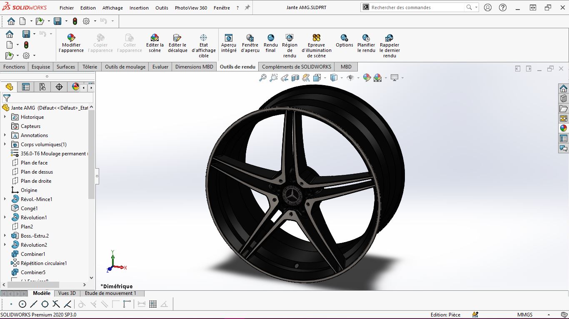569x319 pixels.
Task: Start Rendu final render
Action: [271, 43]
